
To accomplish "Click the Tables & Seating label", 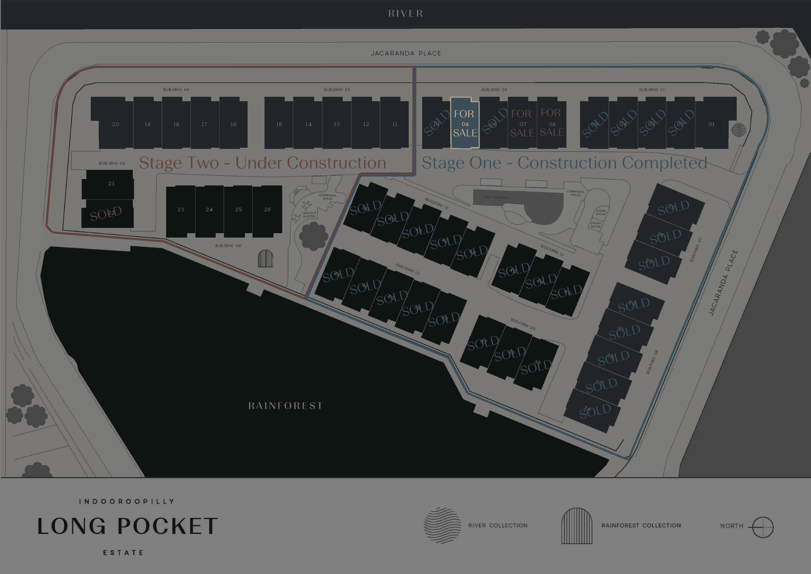I will [x=309, y=214].
